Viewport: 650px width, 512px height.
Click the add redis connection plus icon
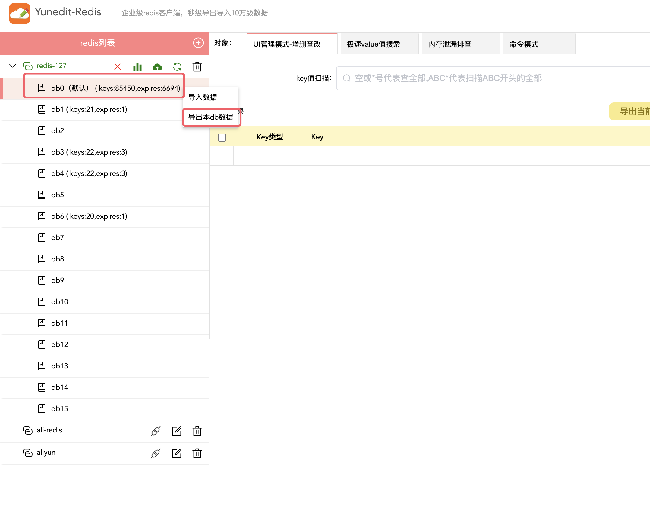coord(198,43)
